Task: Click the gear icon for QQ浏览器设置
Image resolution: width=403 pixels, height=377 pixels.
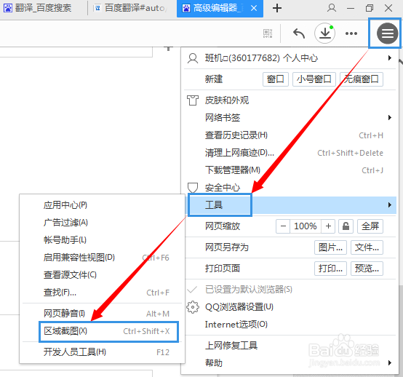Action: coord(193,307)
